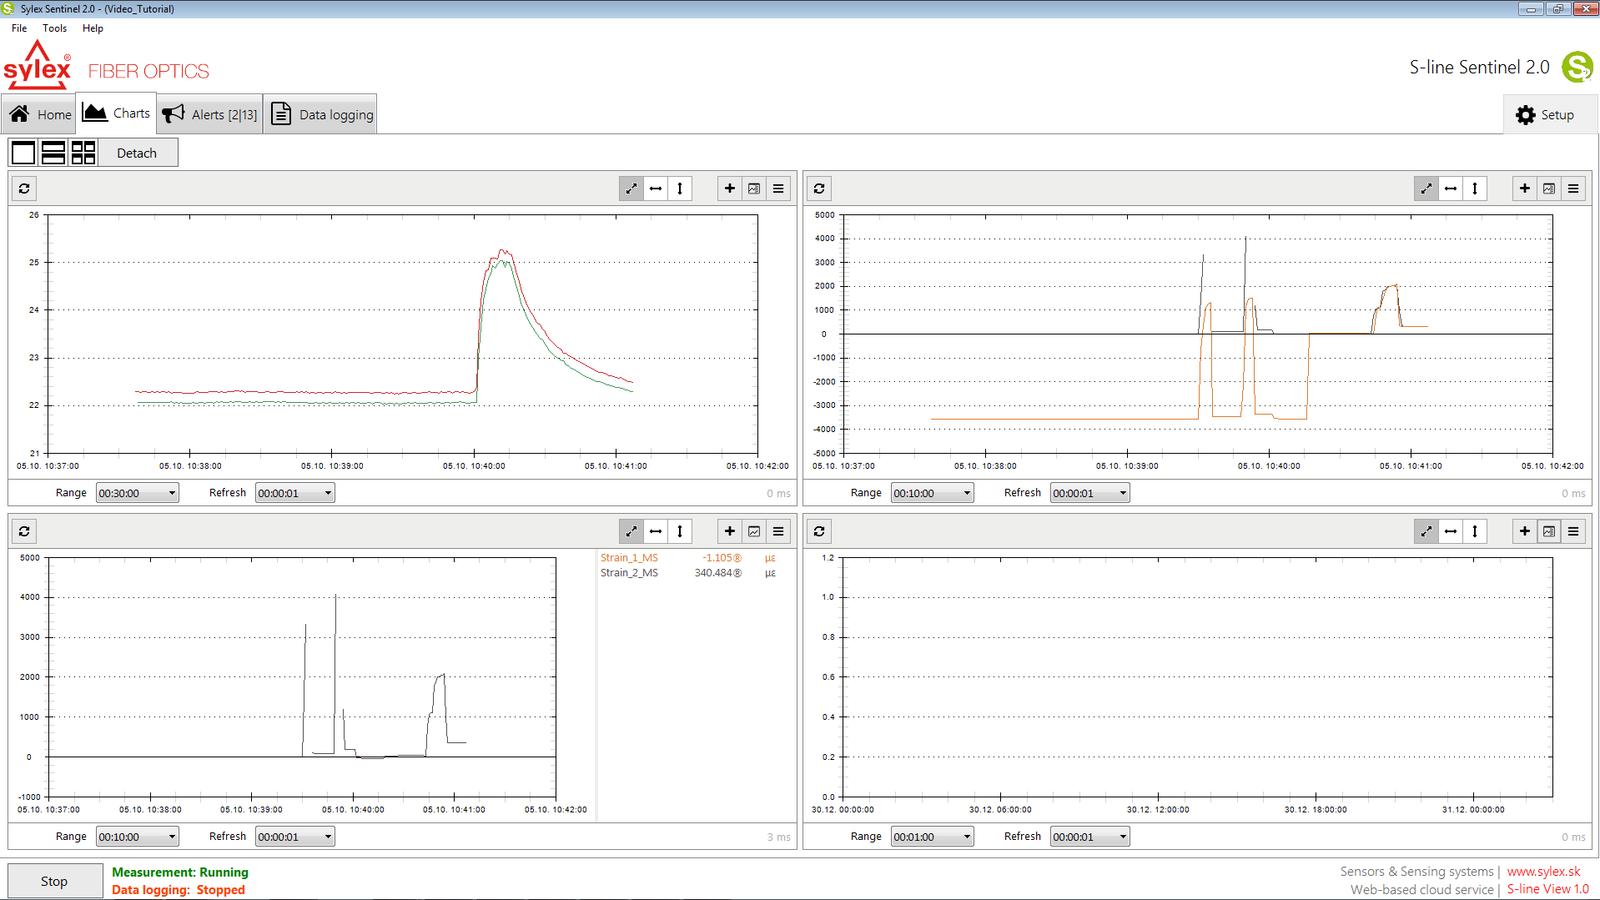This screenshot has height=900, width=1600.
Task: Open the Tools menu
Action: click(54, 28)
